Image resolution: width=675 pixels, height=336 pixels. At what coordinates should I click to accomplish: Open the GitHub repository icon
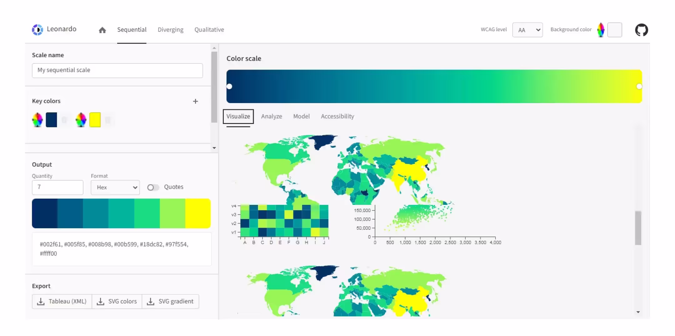click(641, 30)
